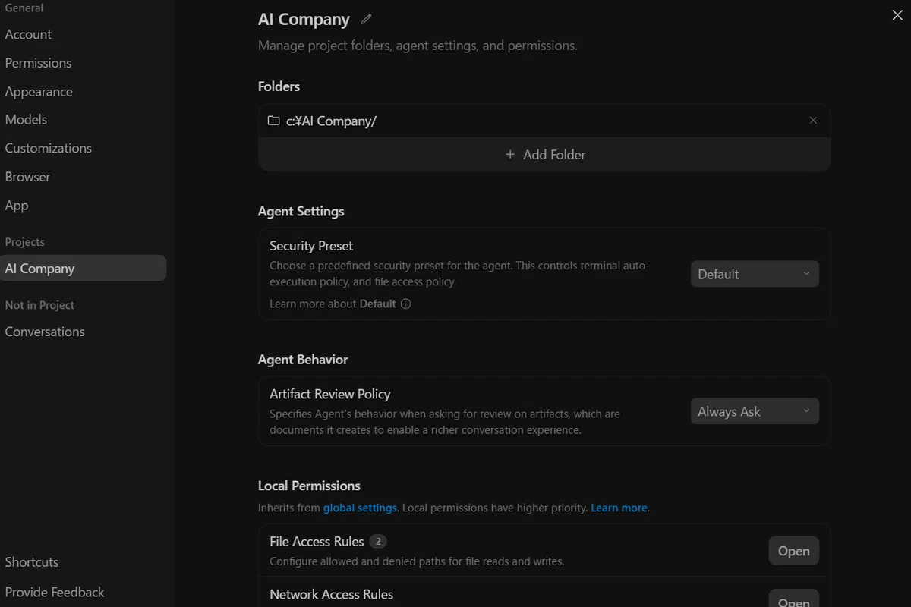
Task: Click the Learn more link under Local Permissions
Action: tap(619, 508)
